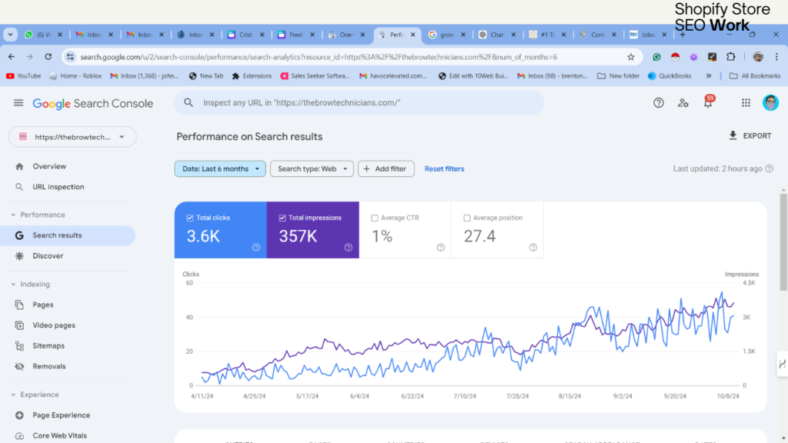Open the Date: Last 6 months dropdown

pos(220,168)
